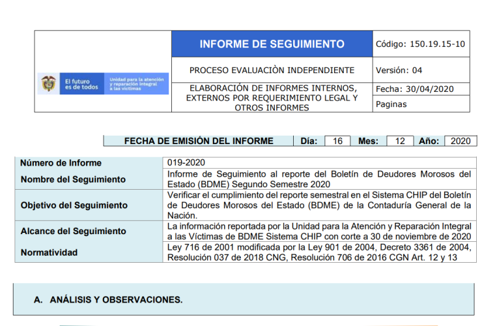This screenshot has width=482, height=326.
Task: Click the Mes field showing 12
Action: [400, 141]
